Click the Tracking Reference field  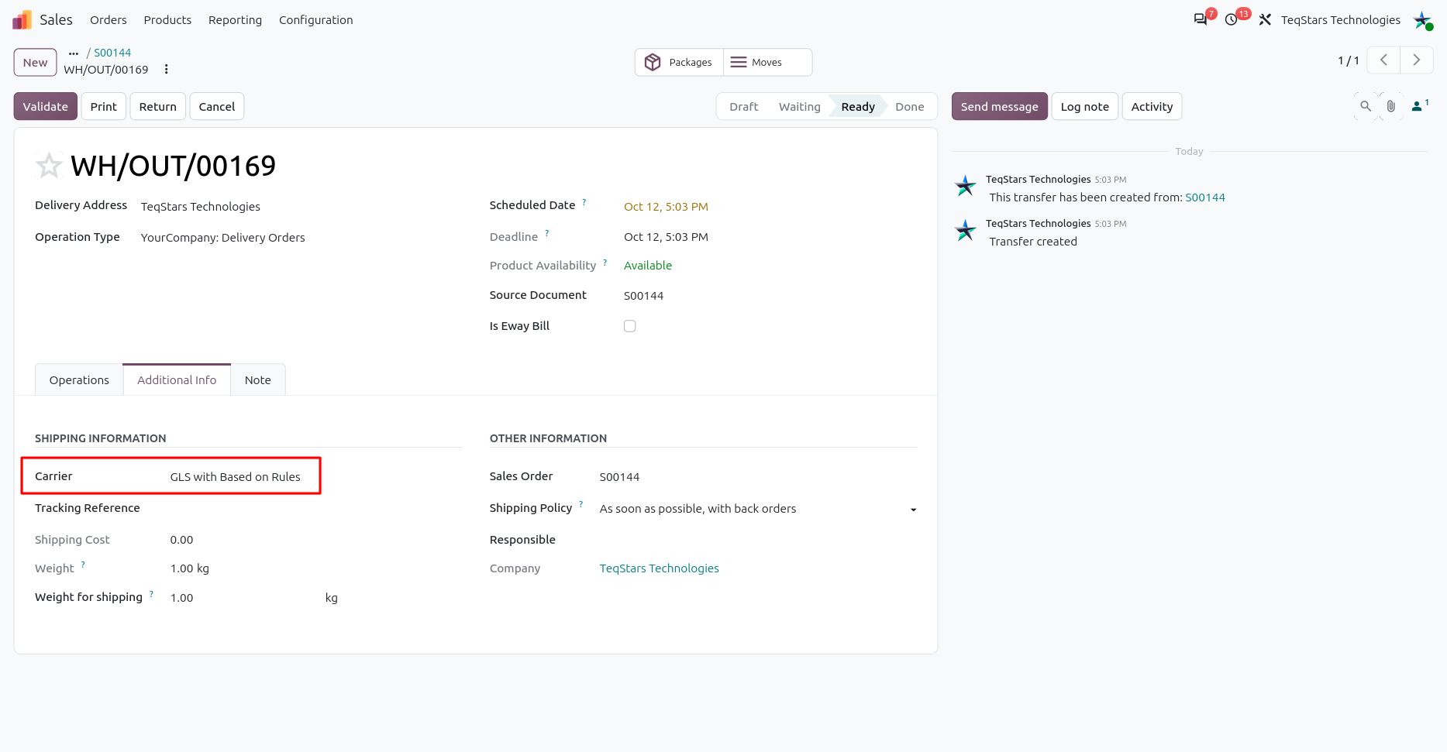click(x=315, y=508)
